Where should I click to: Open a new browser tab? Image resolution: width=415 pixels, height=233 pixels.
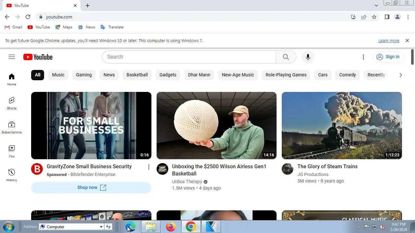88,6
